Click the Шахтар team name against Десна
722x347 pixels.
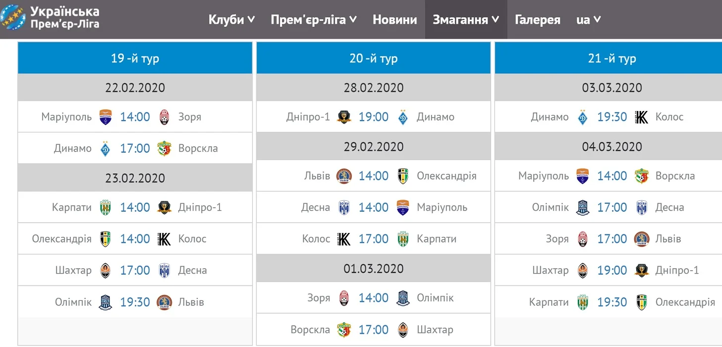click(x=73, y=270)
